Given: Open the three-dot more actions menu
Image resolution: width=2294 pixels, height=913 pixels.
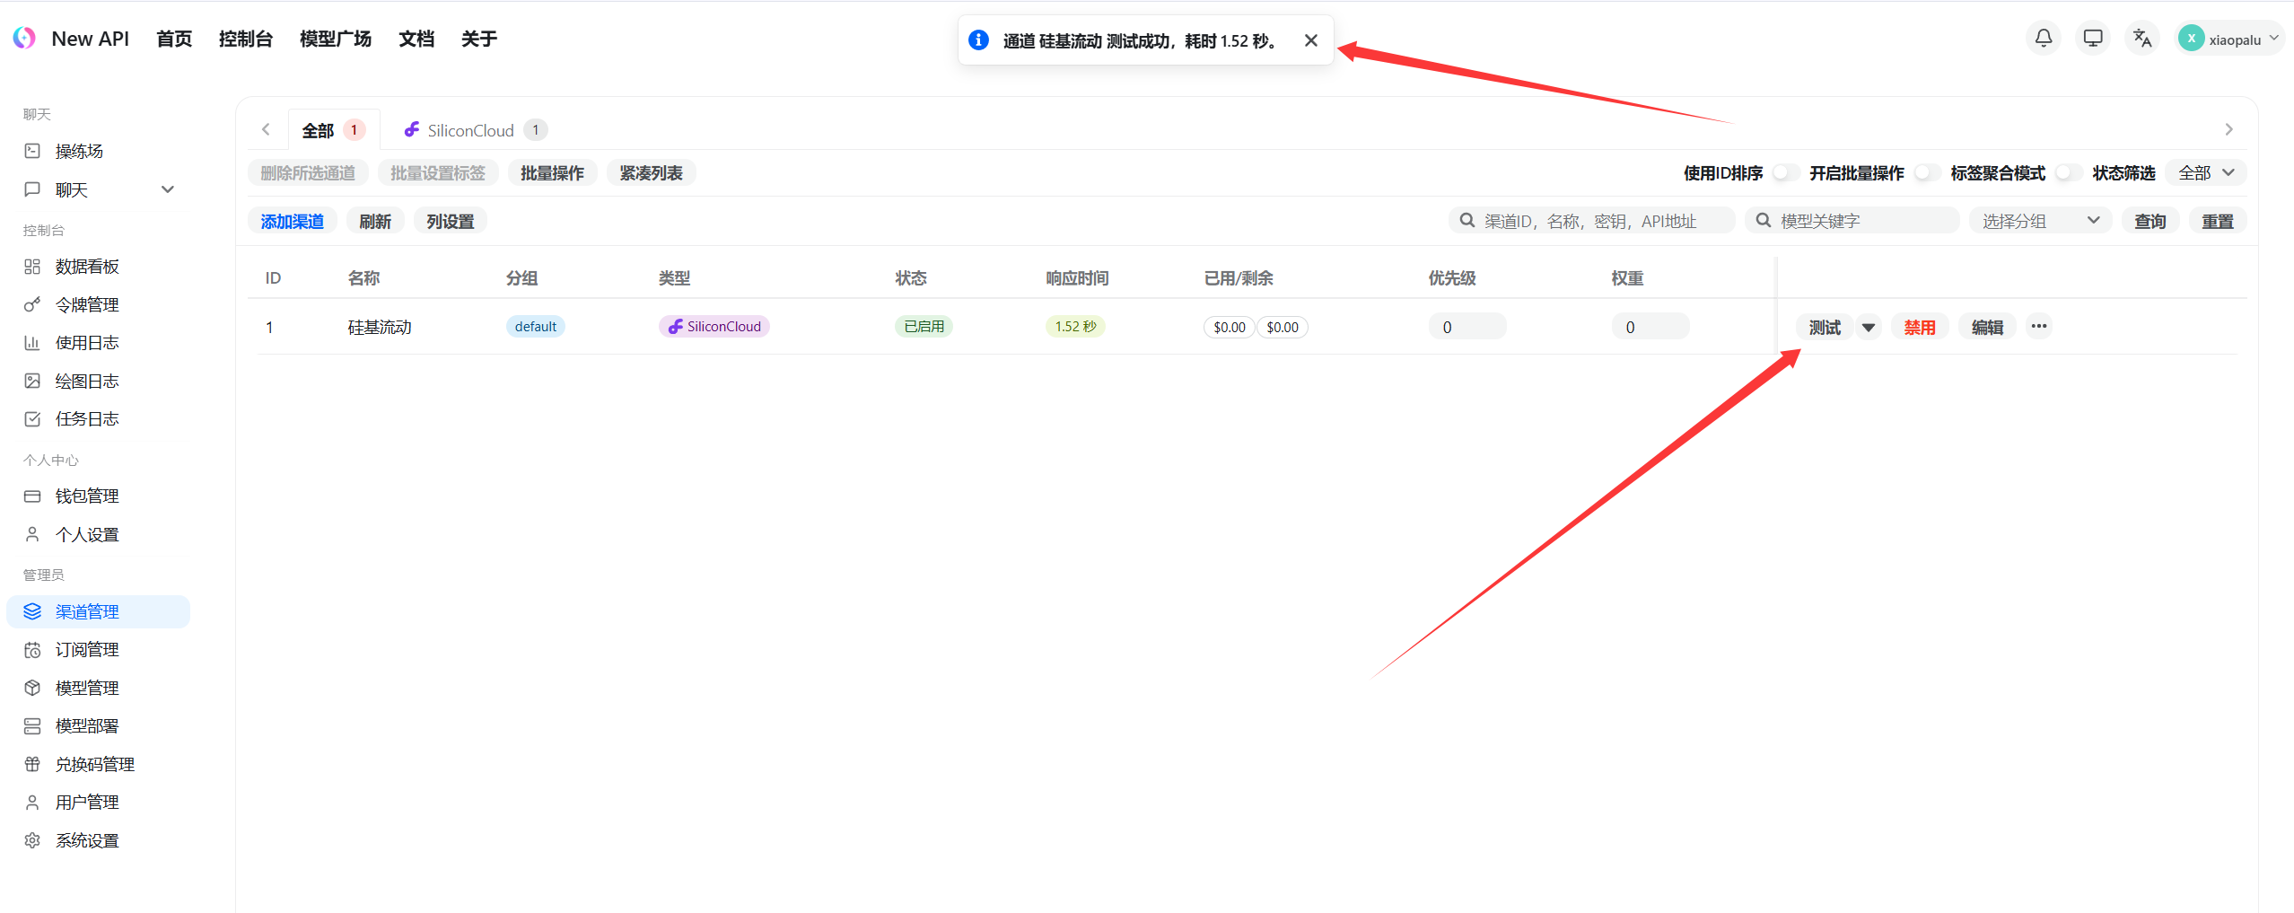Looking at the screenshot, I should (2039, 326).
